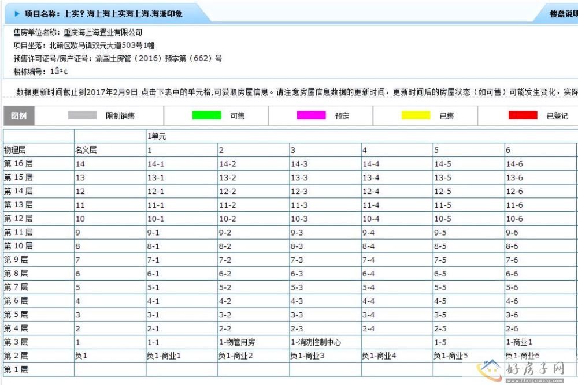Open room cell 6-6
This screenshot has width=578, height=385.
pyautogui.click(x=540, y=274)
